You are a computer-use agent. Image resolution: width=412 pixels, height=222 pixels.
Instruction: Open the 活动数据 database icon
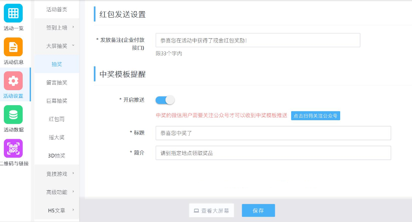tap(13, 115)
